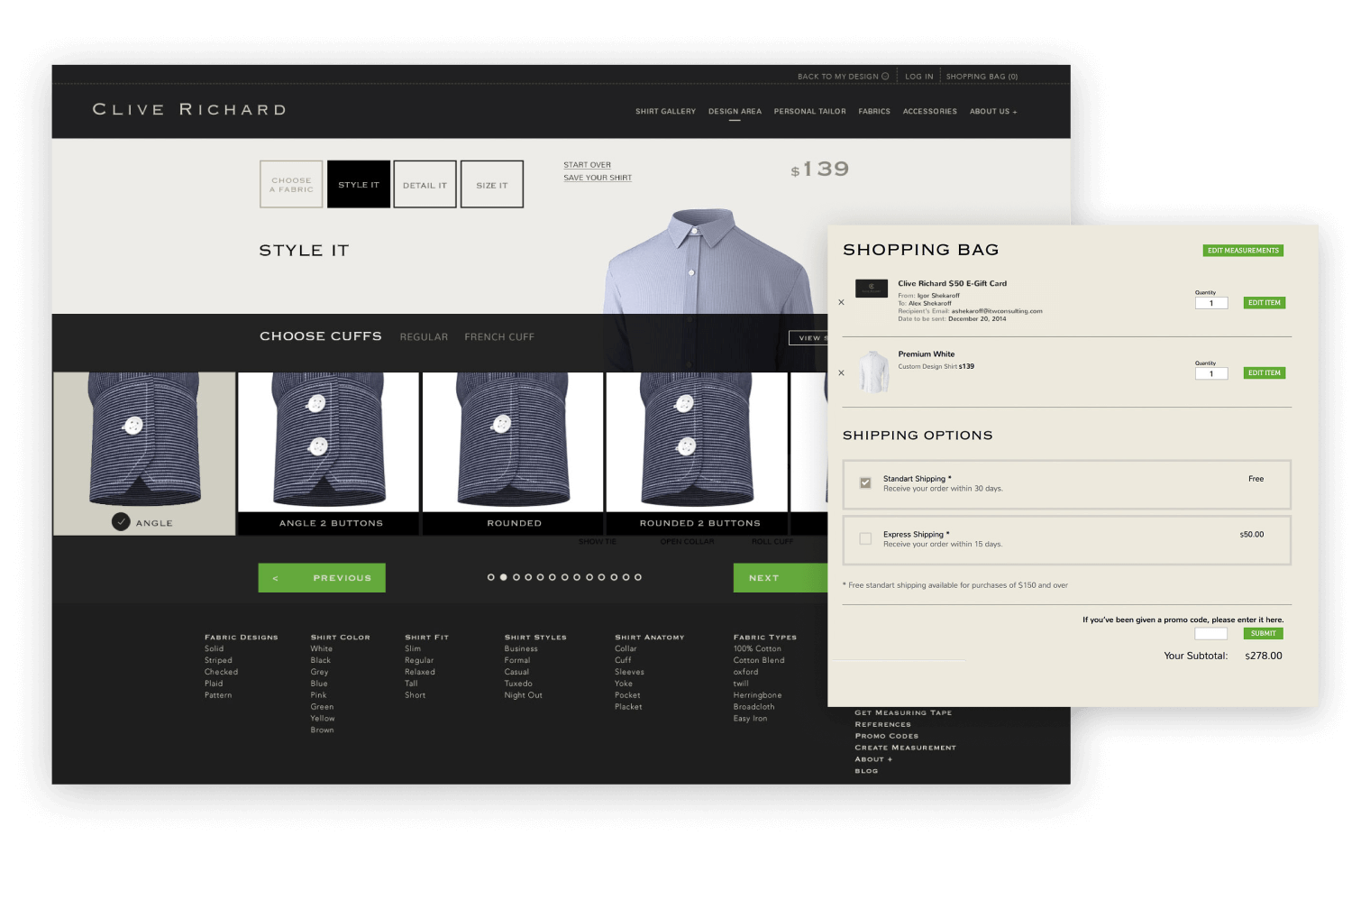The image size is (1370, 909).
Task: Expand the About + footer section
Action: click(872, 758)
